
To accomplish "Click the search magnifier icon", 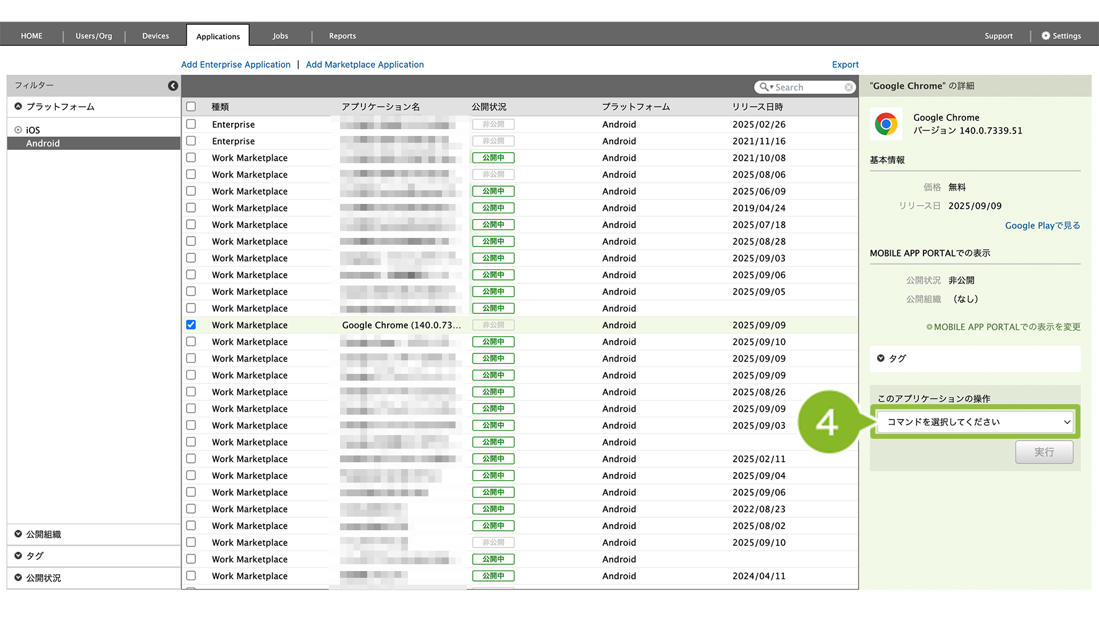I will (765, 87).
